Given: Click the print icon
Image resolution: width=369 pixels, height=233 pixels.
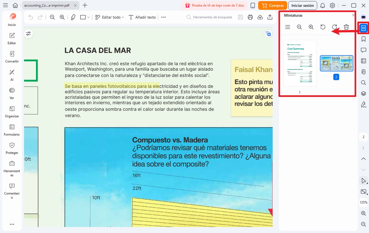Looking at the screenshot, I should click(250, 17).
